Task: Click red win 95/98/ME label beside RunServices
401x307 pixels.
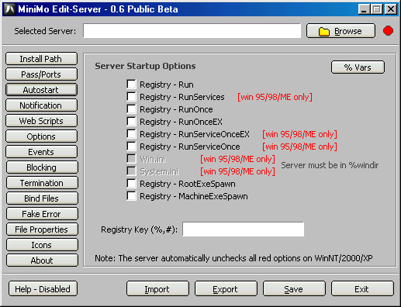Action: [x=275, y=97]
